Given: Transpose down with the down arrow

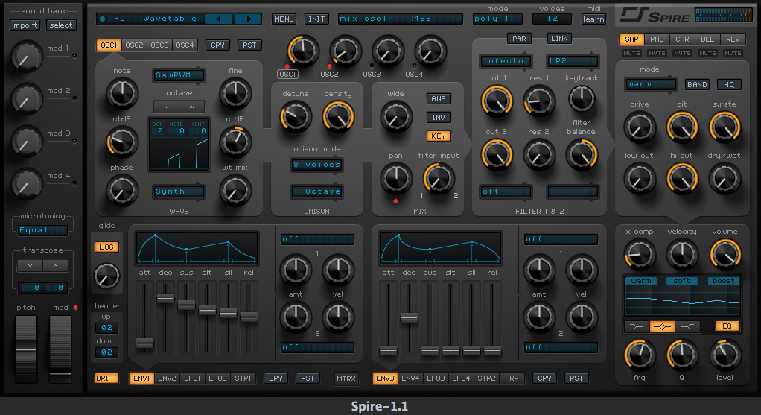Looking at the screenshot, I should [x=30, y=265].
